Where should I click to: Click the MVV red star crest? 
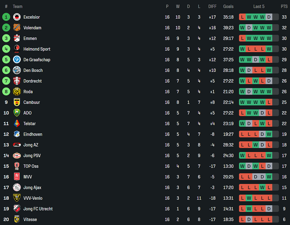tap(17, 177)
